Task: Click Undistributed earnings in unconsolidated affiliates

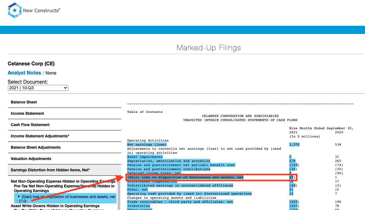Action: point(180,185)
